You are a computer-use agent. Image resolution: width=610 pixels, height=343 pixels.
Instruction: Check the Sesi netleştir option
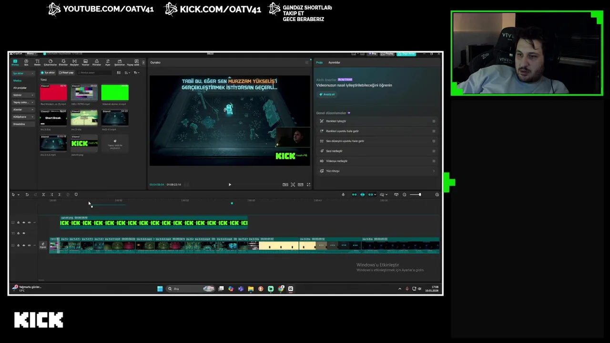[x=434, y=151]
